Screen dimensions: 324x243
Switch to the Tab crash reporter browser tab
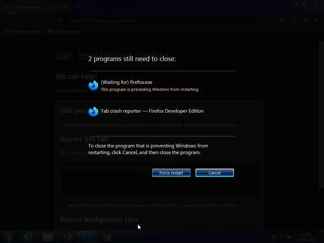35,7
